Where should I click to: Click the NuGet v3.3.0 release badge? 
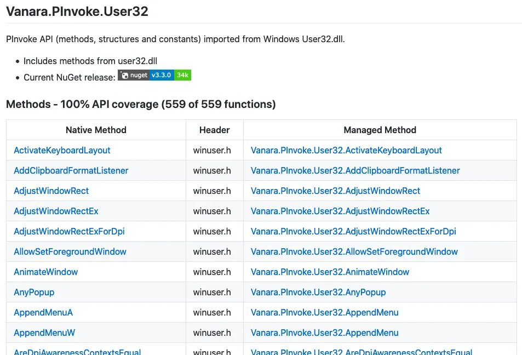coord(154,76)
